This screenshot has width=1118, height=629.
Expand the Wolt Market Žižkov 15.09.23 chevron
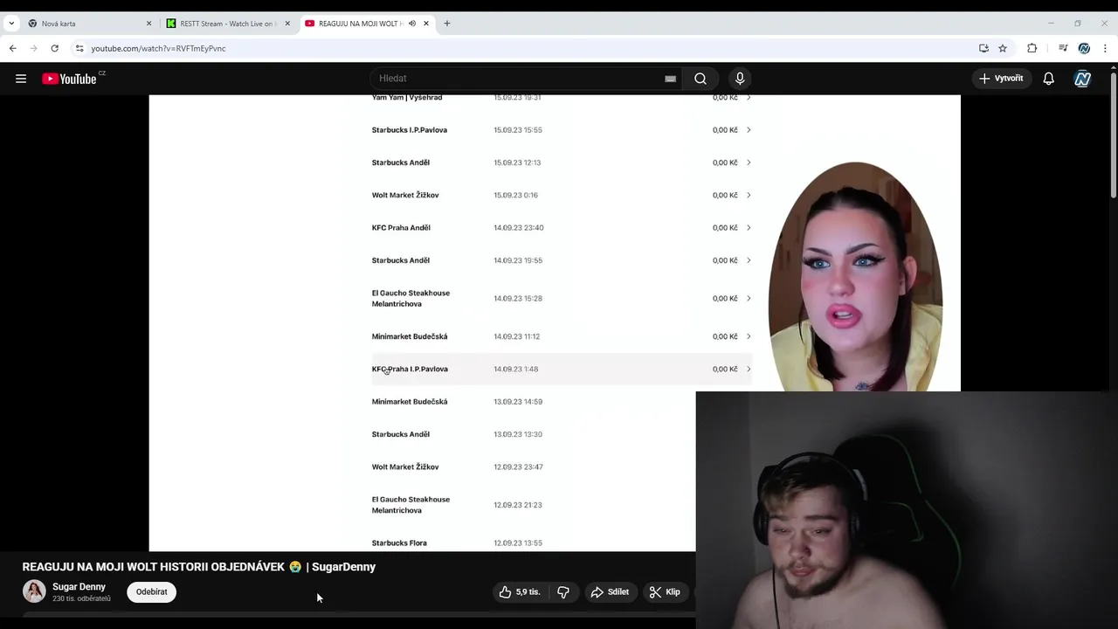point(749,195)
